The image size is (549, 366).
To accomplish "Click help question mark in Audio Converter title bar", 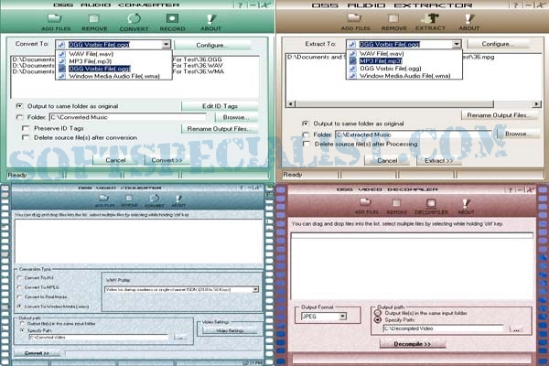I will tap(240, 5).
